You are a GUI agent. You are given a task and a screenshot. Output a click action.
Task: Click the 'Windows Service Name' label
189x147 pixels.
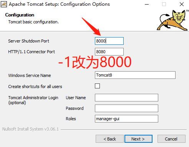pos(30,75)
